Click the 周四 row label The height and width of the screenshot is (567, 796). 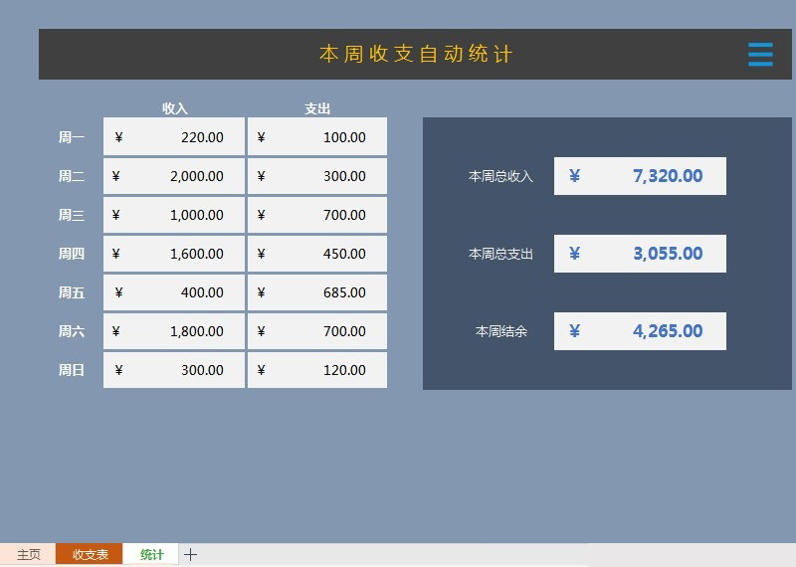pyautogui.click(x=72, y=254)
